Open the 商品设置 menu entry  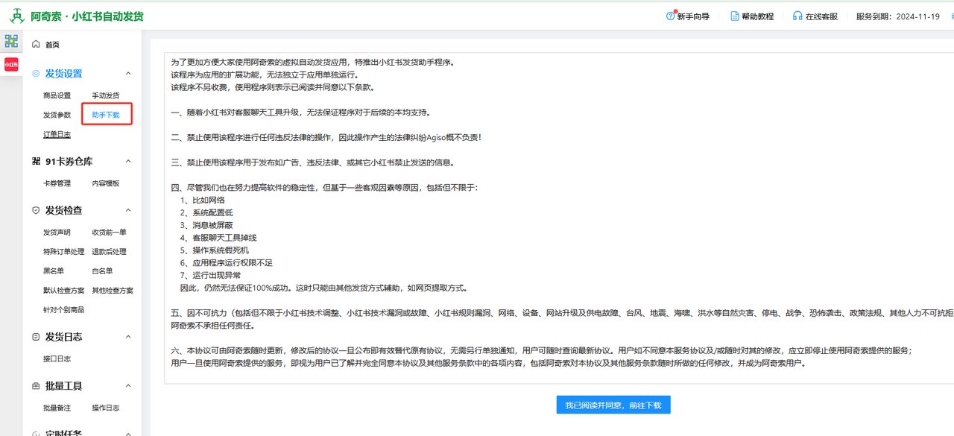(x=57, y=95)
